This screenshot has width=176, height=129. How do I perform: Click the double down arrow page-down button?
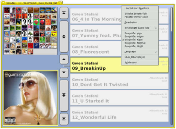coord(64,95)
